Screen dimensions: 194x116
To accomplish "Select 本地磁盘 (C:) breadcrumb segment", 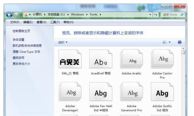I will 56,15.
